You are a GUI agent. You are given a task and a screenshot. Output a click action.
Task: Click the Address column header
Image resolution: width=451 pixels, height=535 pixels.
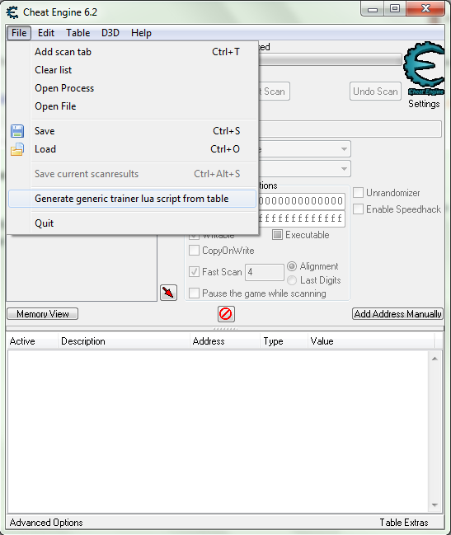(x=225, y=341)
